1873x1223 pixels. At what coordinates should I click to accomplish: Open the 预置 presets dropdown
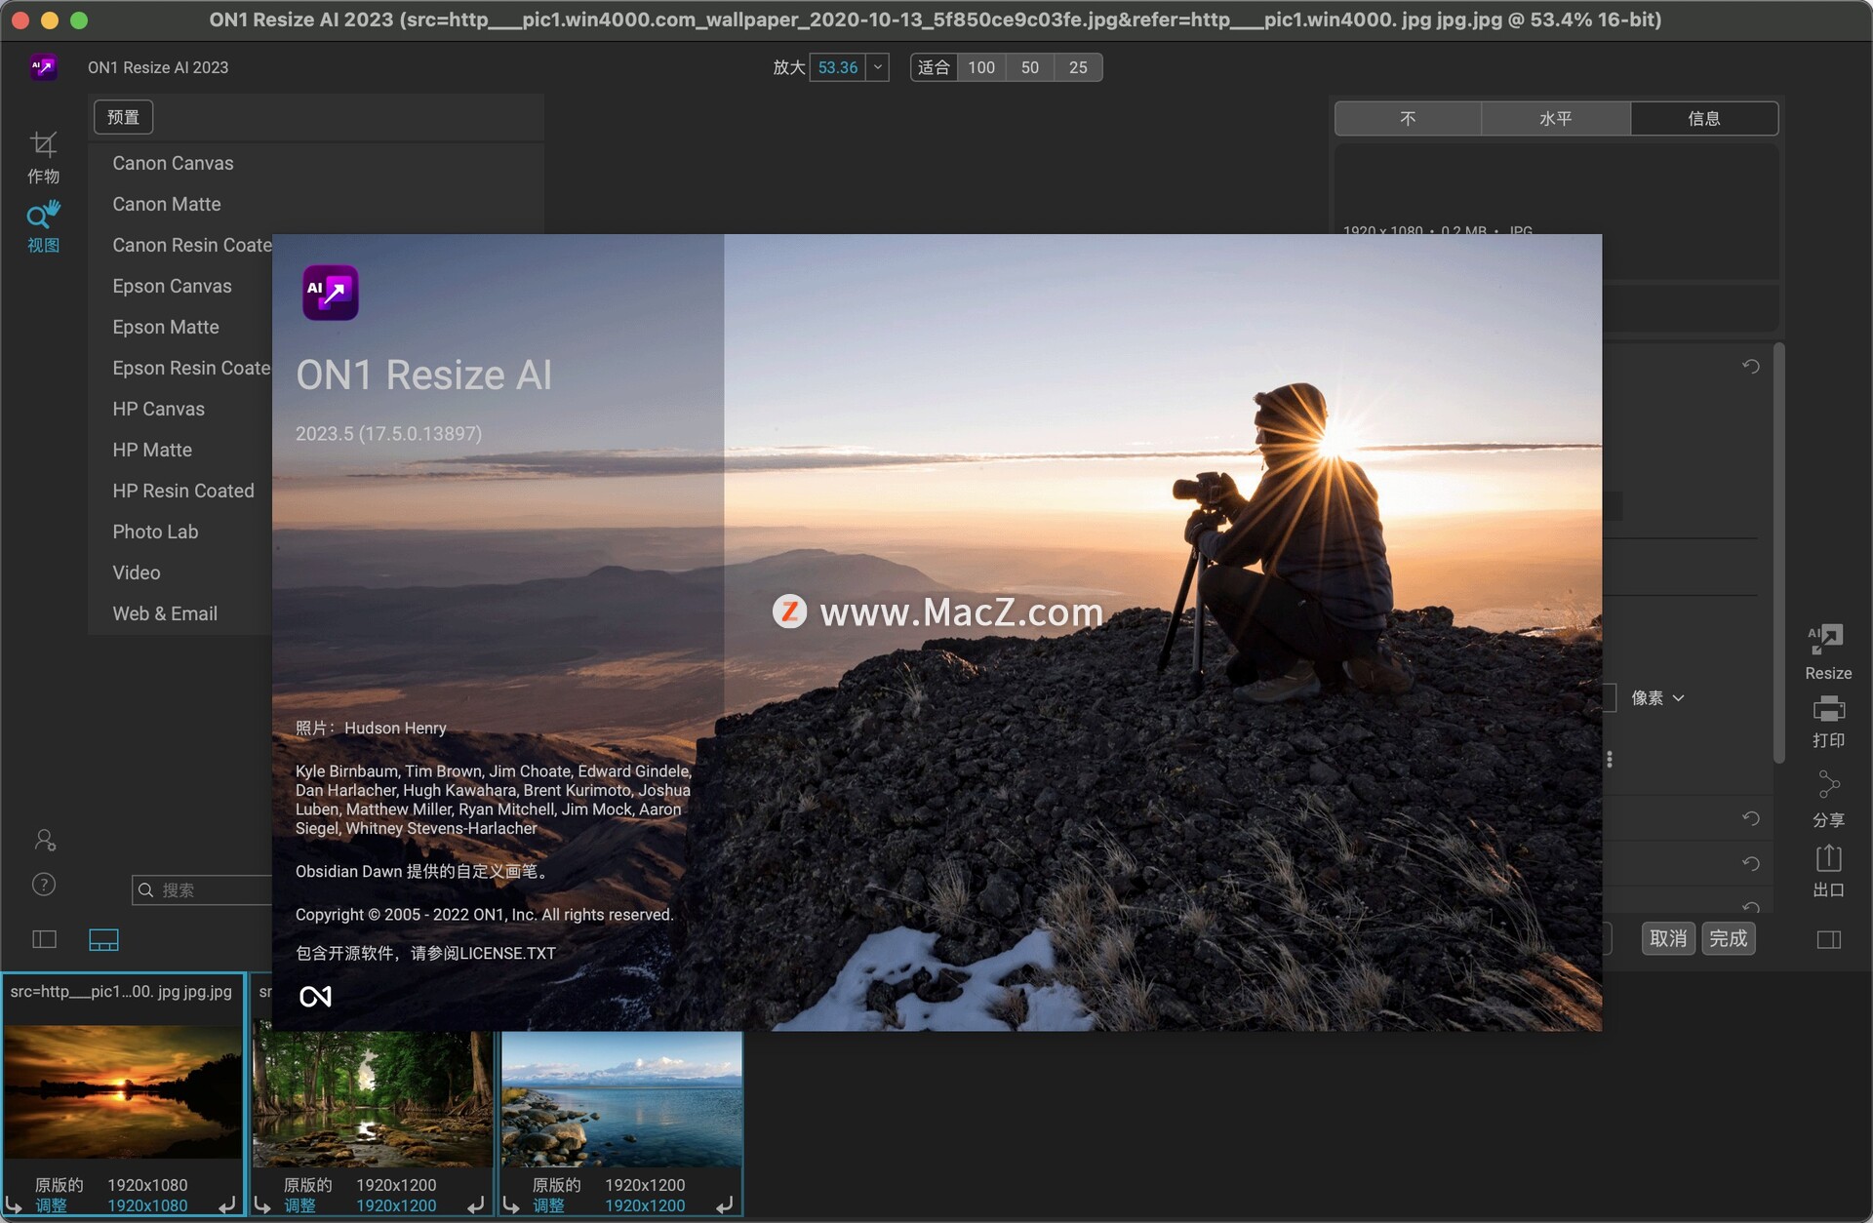pos(123,116)
